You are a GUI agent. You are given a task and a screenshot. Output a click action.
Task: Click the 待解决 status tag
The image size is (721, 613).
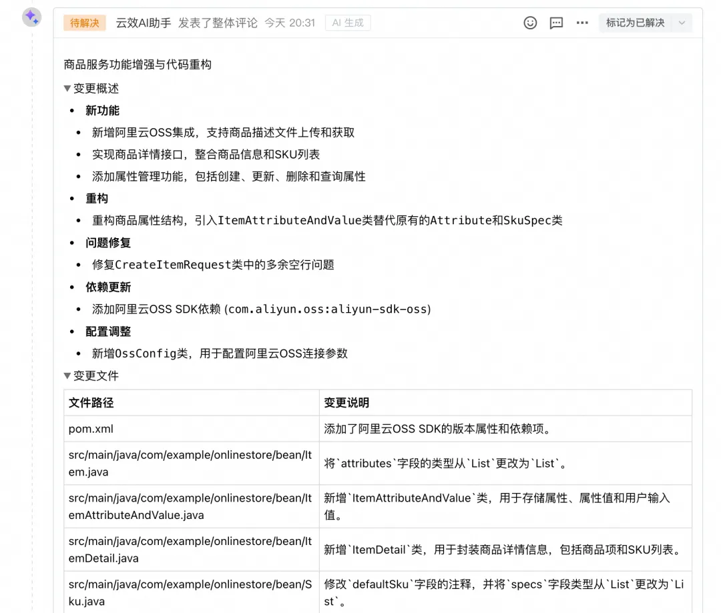85,23
